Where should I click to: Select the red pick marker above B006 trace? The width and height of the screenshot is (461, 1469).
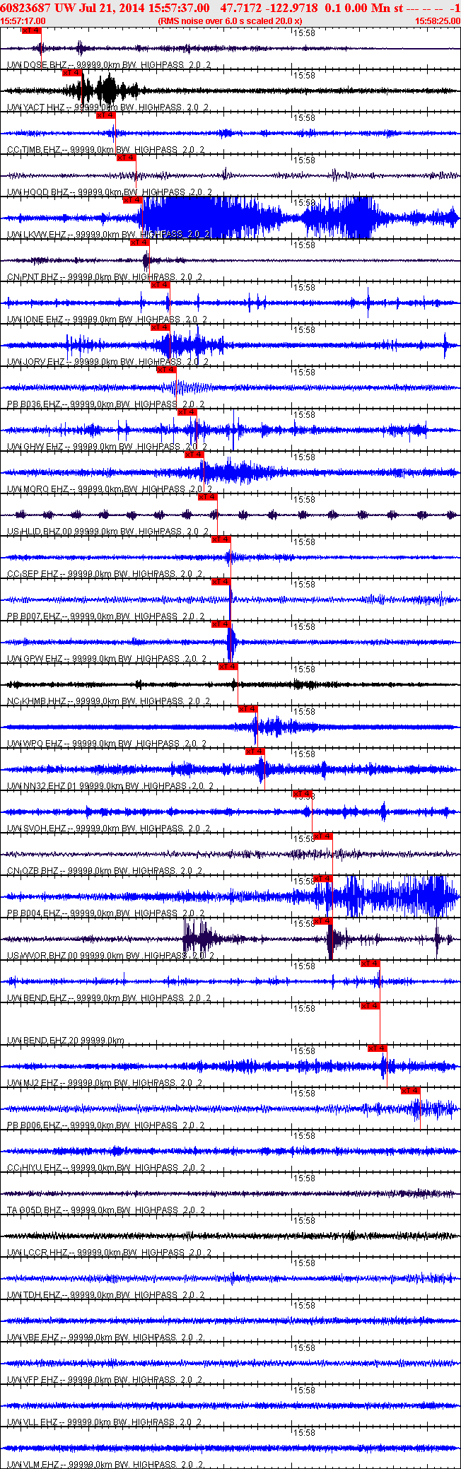coord(411,1091)
